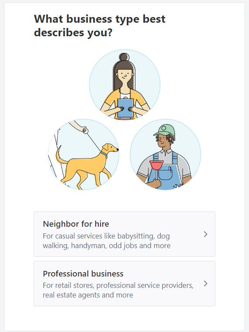
Task: Click retail stores, real estate description text
Action: pyautogui.click(x=118, y=290)
